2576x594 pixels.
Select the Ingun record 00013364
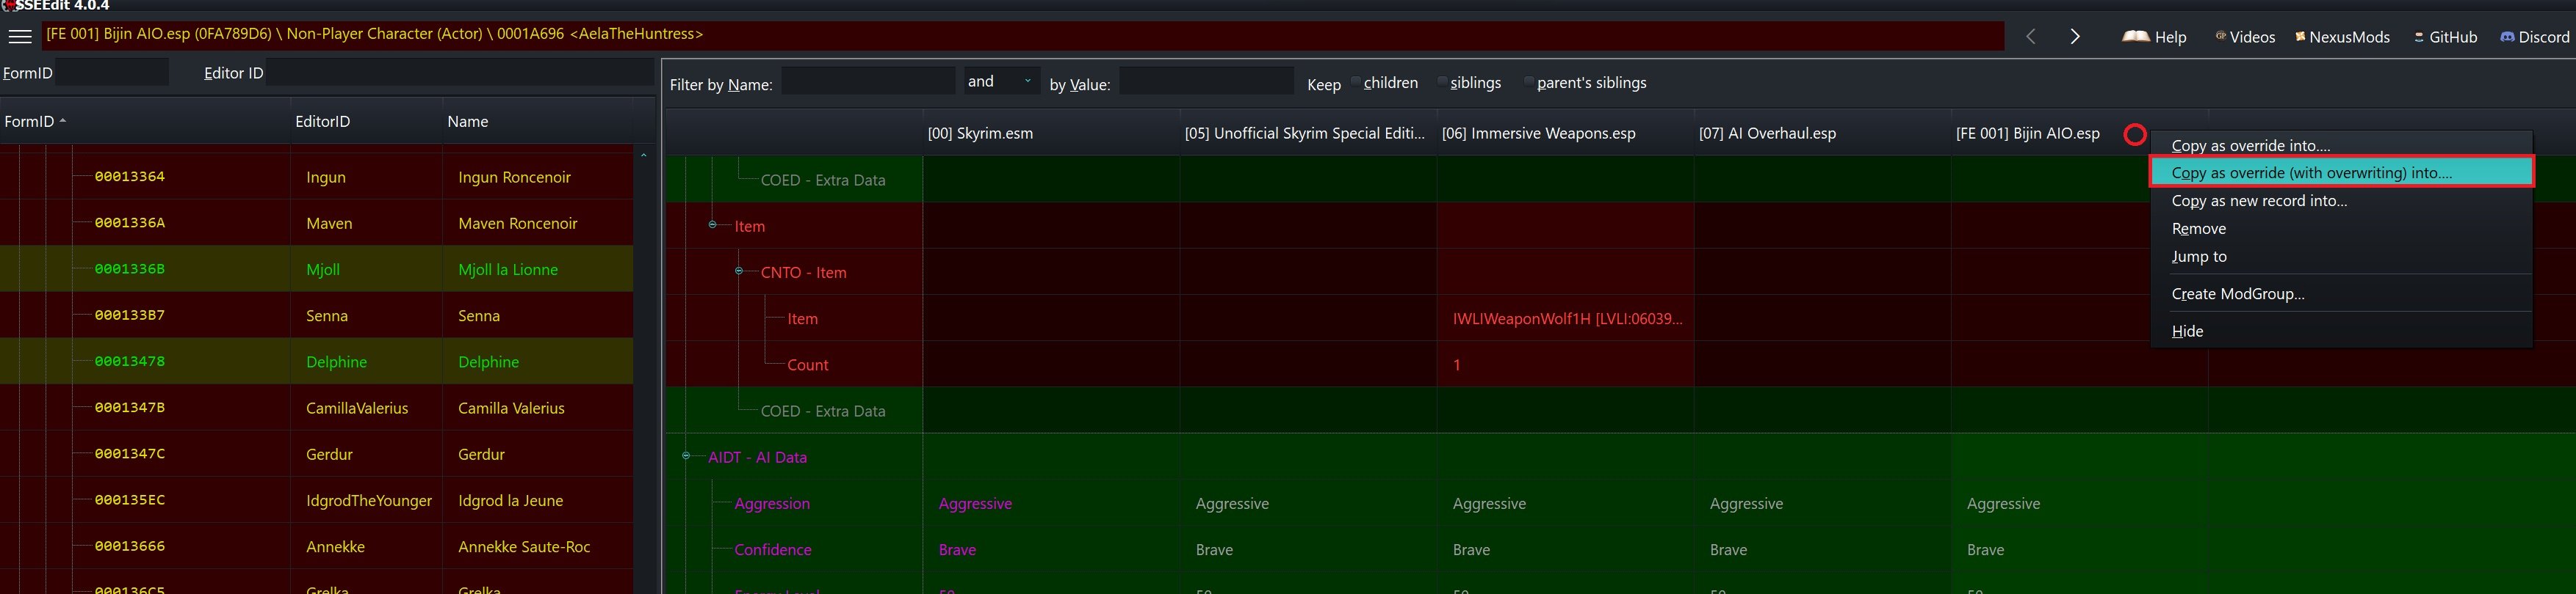tap(316, 177)
